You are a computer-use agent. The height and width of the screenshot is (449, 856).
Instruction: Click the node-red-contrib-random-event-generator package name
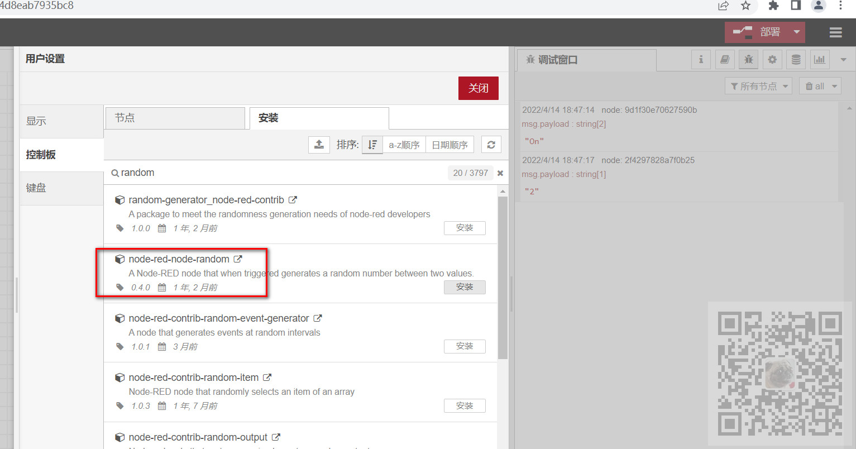(219, 318)
